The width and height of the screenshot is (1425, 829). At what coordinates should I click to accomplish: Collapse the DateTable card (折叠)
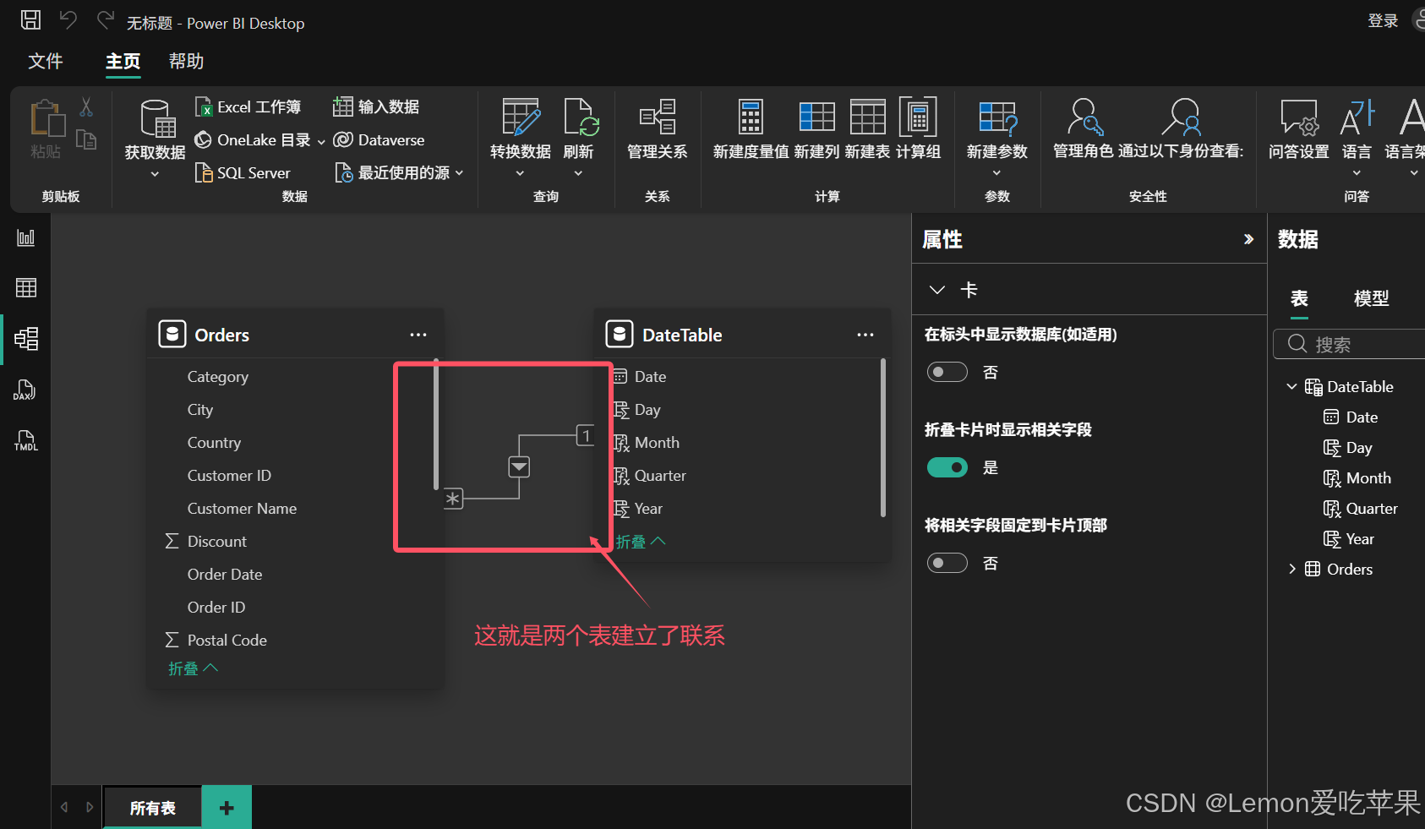click(x=641, y=542)
